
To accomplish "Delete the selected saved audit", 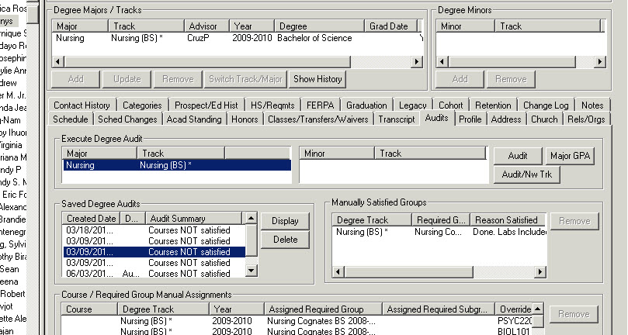I will click(285, 240).
